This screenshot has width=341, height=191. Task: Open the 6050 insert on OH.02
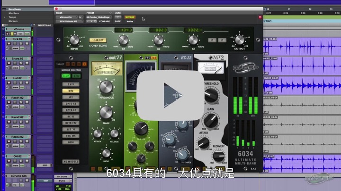(x=45, y=165)
